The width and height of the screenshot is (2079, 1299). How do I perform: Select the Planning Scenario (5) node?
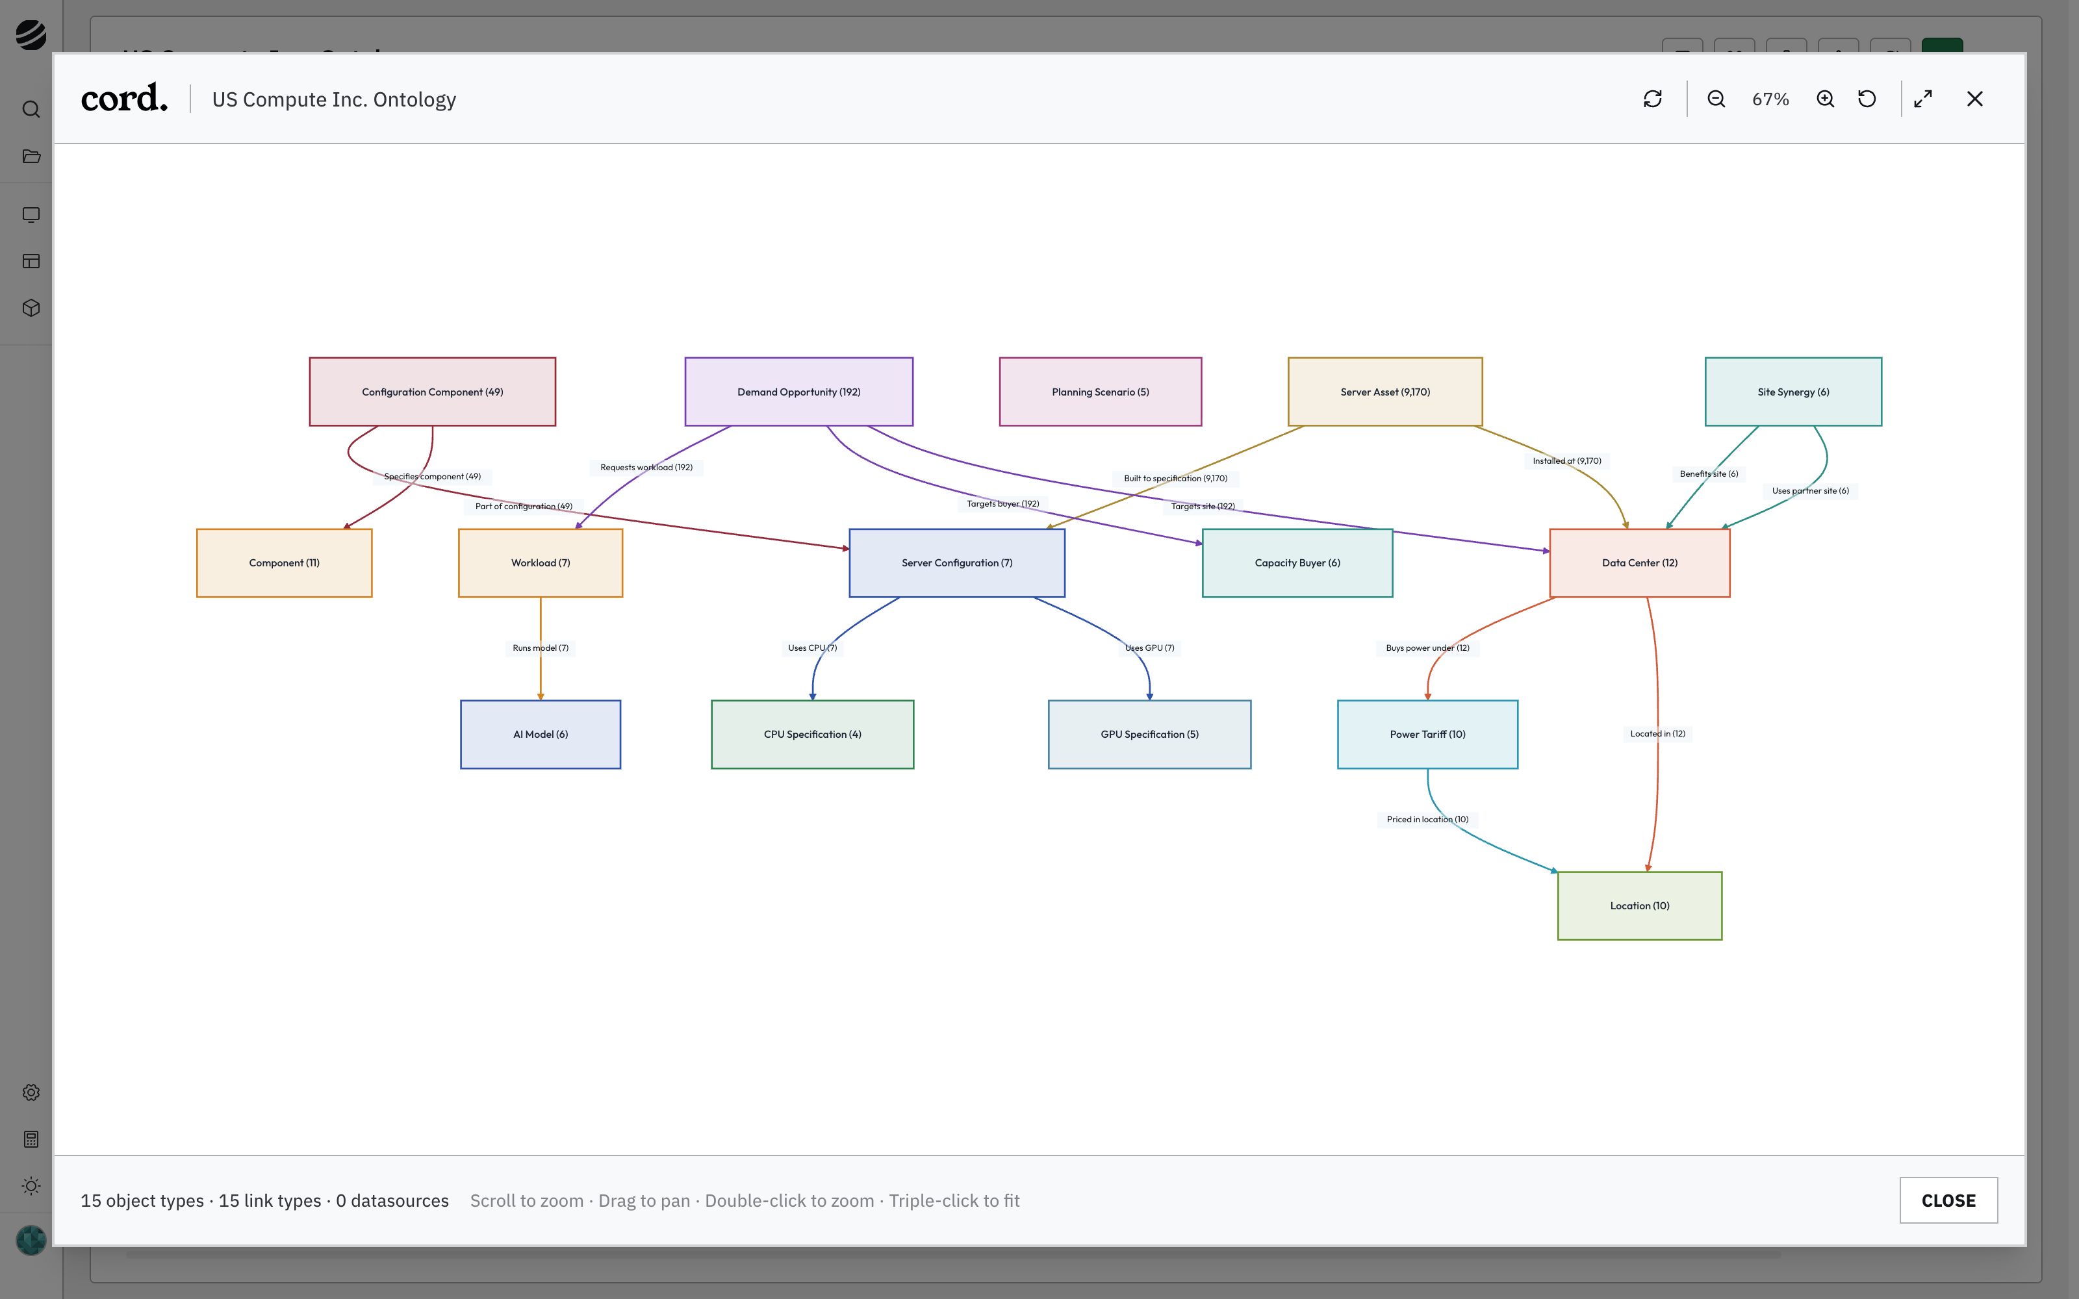1101,392
